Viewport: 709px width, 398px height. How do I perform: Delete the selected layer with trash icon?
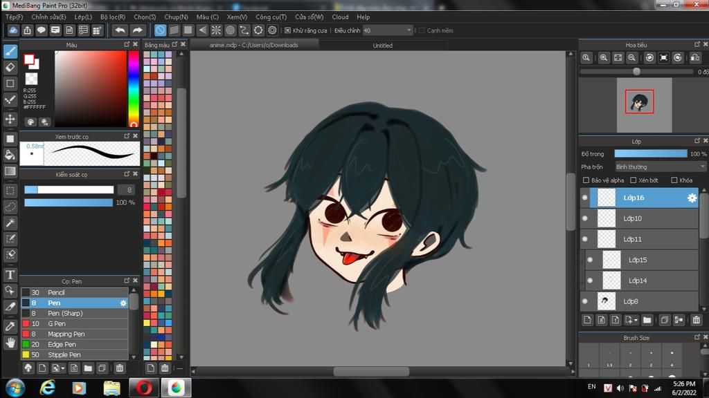pyautogui.click(x=697, y=320)
